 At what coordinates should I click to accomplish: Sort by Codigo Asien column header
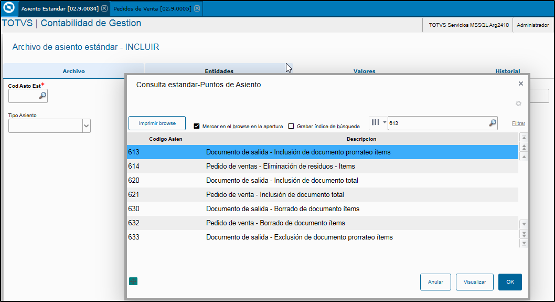pyautogui.click(x=166, y=139)
